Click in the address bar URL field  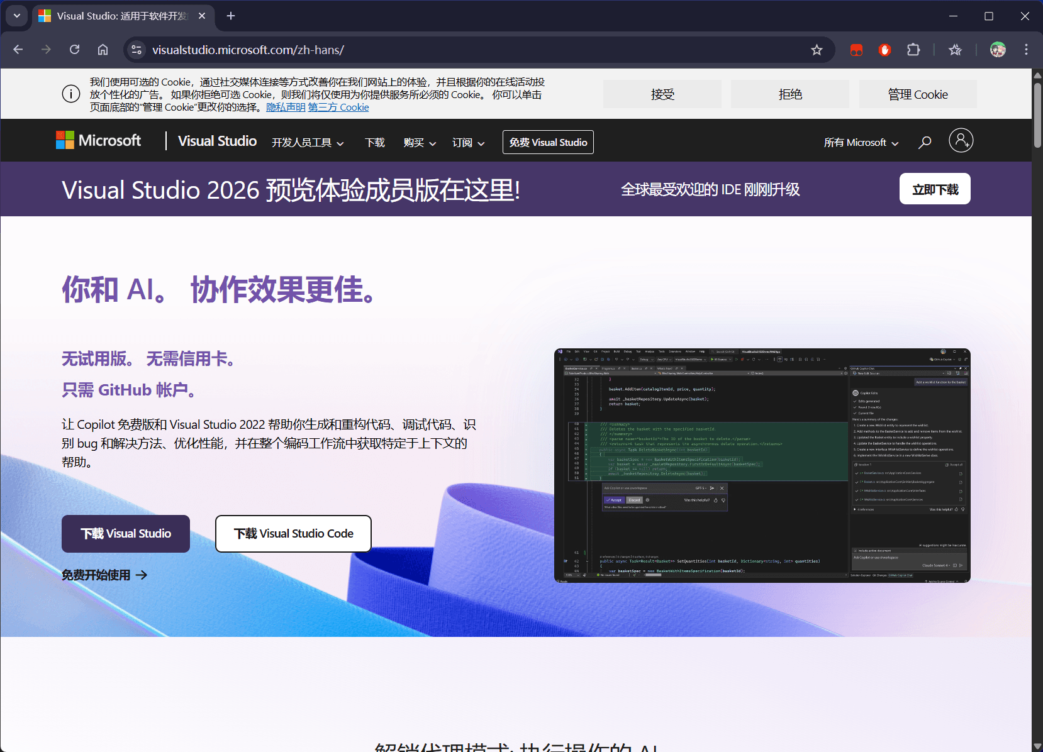pyautogui.click(x=440, y=50)
